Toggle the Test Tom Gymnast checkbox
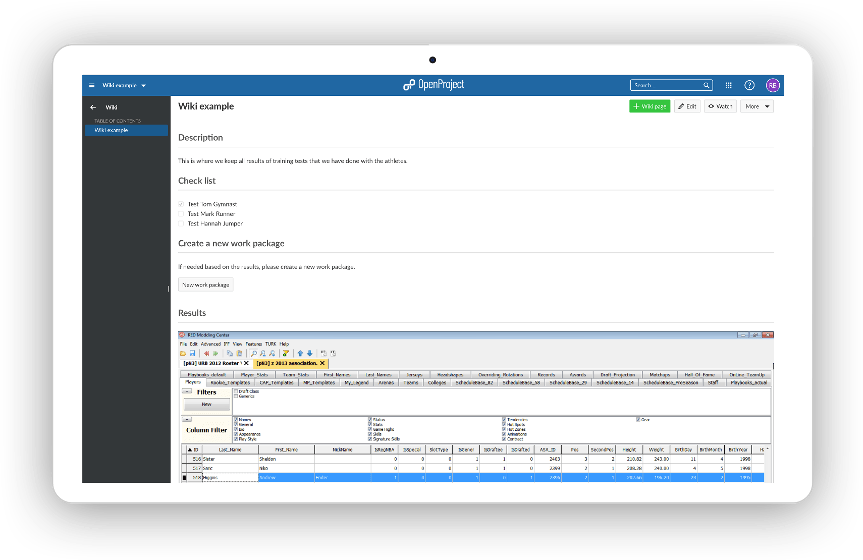This screenshot has width=863, height=560. click(181, 204)
